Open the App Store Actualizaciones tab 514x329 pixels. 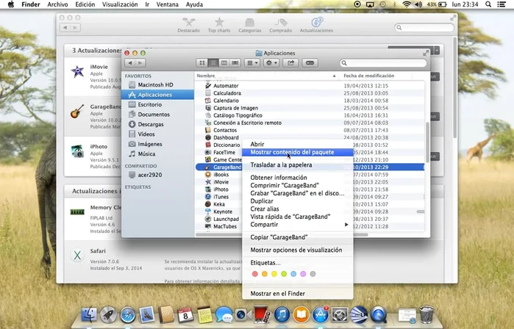point(317,25)
